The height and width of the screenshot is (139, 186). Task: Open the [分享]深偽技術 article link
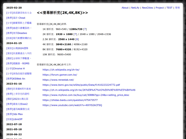[x=19, y=74]
